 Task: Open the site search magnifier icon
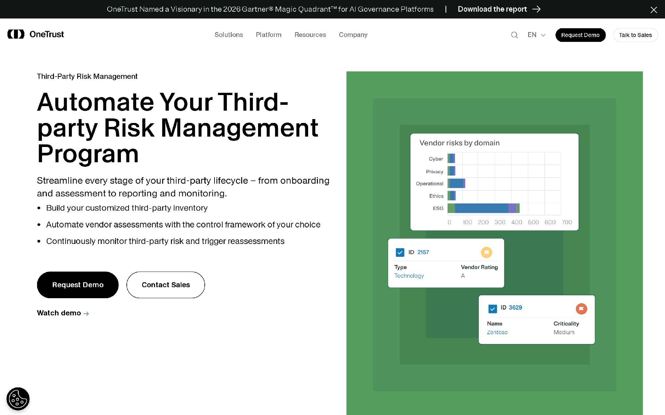[x=514, y=35]
